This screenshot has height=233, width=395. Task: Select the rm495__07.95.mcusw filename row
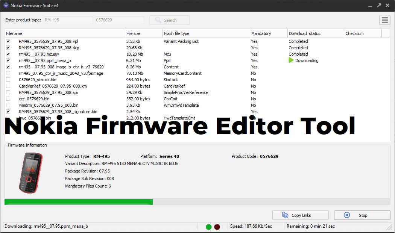[39, 54]
